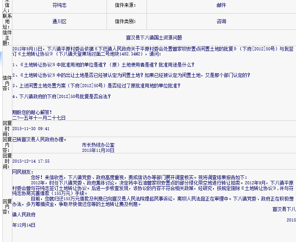The image size is (296, 242).
Task: Click the 联系地址: row label
Action: point(7,22)
